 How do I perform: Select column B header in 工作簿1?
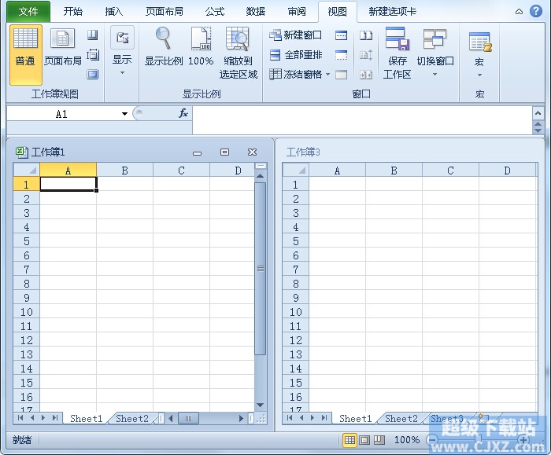(124, 171)
